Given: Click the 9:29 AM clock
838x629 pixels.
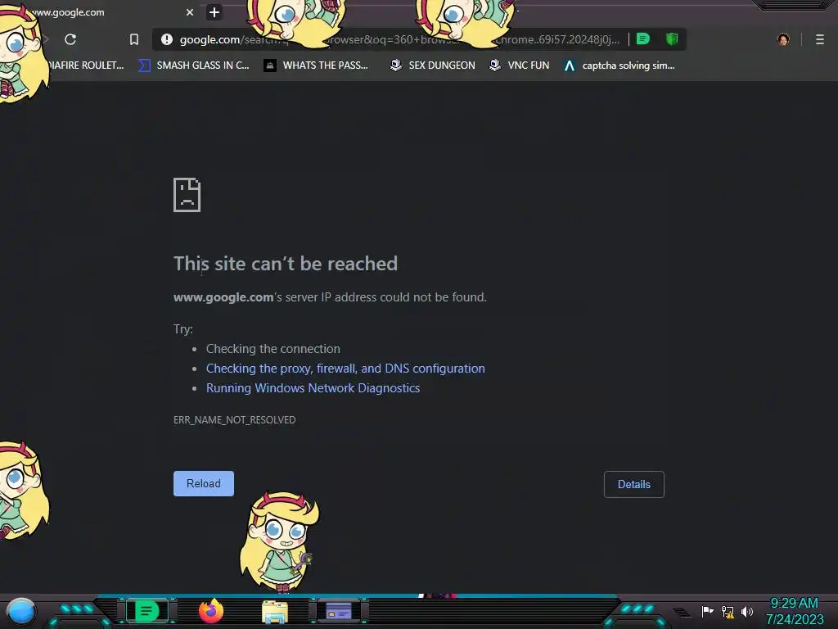Looking at the screenshot, I should point(794,604).
